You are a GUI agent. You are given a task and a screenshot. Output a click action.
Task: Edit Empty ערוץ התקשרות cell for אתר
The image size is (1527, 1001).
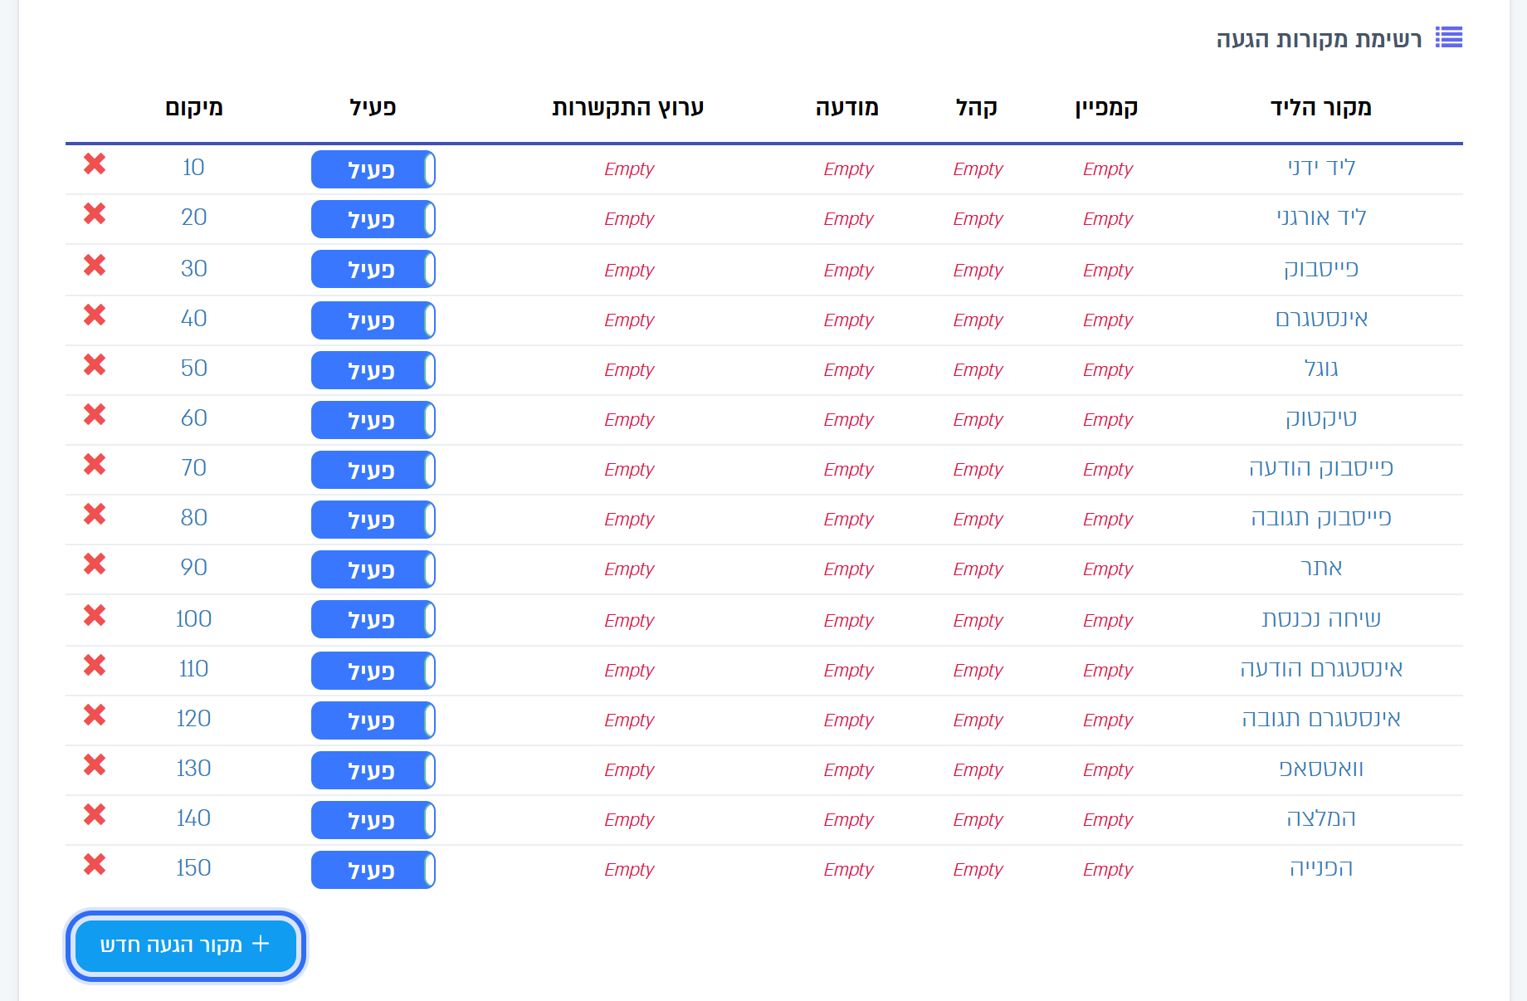pos(629,569)
